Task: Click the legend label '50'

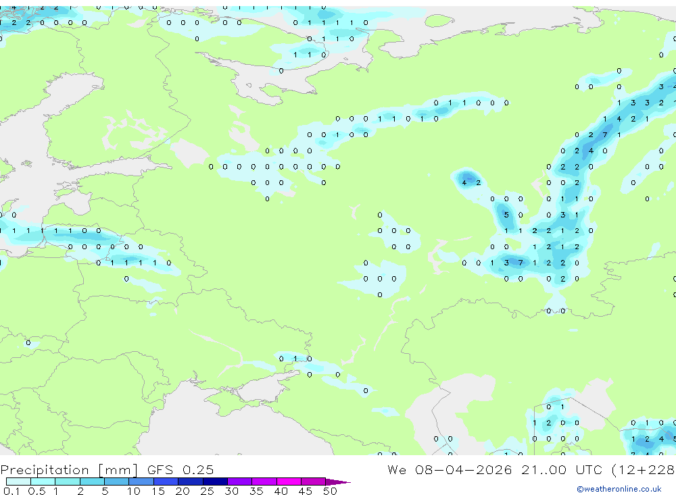Action: point(330,491)
